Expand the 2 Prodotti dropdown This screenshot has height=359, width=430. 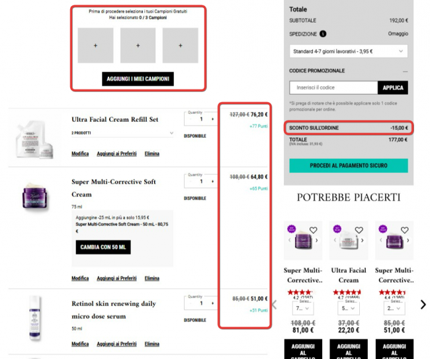click(x=122, y=133)
